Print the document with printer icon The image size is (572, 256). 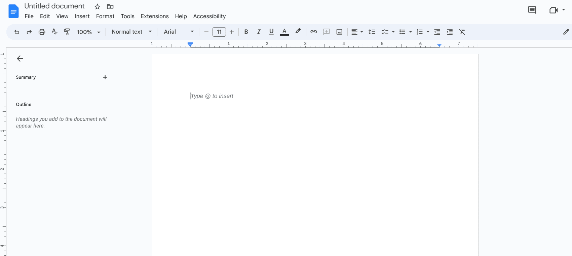tap(42, 32)
